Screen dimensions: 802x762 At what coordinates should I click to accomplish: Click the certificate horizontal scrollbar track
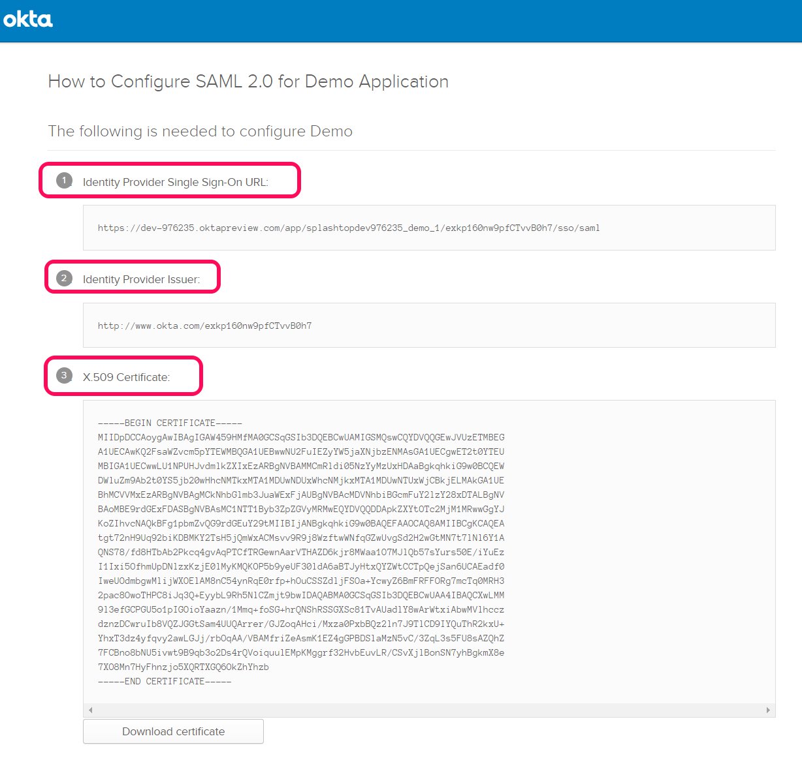tap(429, 710)
